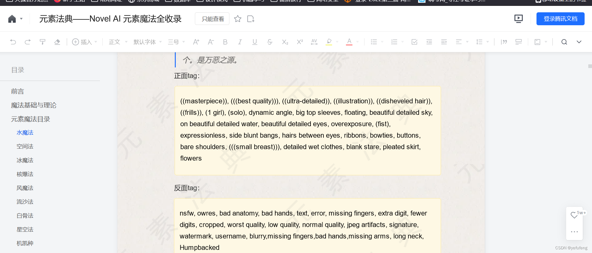
Task: Start presentation mode icon
Action: 519,19
